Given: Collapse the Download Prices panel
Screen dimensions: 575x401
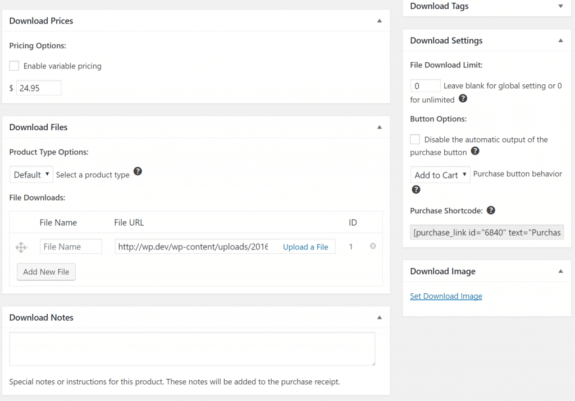Looking at the screenshot, I should pyautogui.click(x=379, y=21).
